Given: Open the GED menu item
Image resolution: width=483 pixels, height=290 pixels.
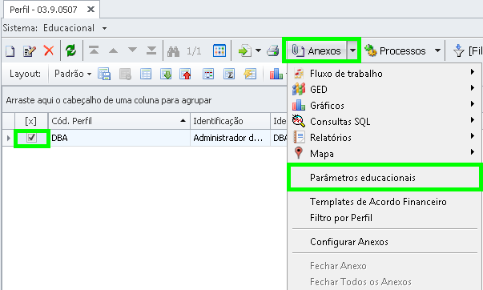Looking at the screenshot, I should [x=384, y=90].
